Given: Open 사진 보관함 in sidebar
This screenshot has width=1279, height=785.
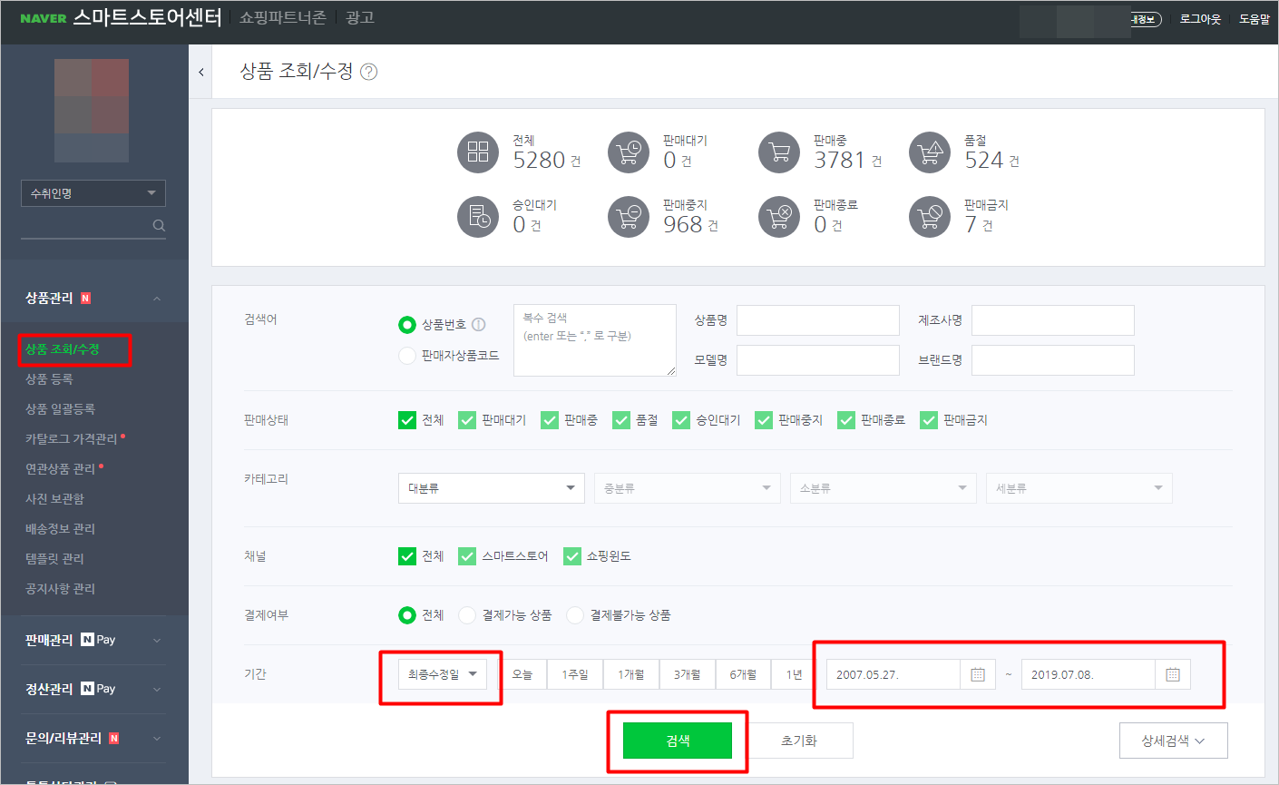Looking at the screenshot, I should click(x=54, y=499).
